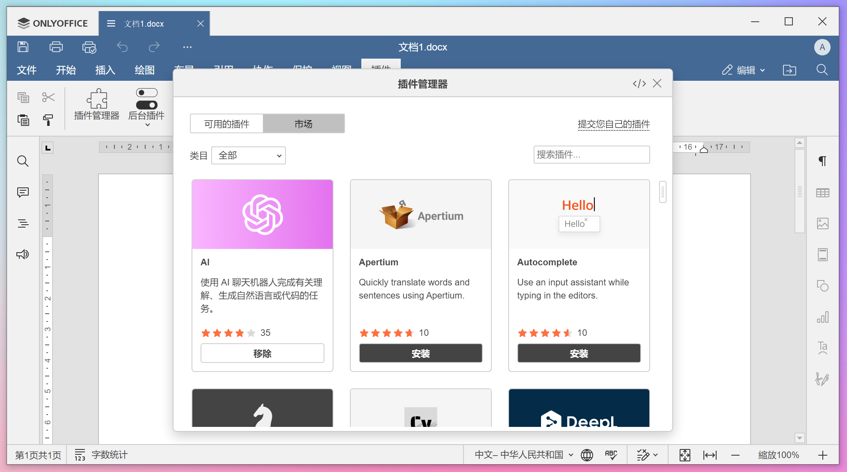847x472 pixels.
Task: Open the 编辑 editing mode dropdown
Action: tap(744, 70)
